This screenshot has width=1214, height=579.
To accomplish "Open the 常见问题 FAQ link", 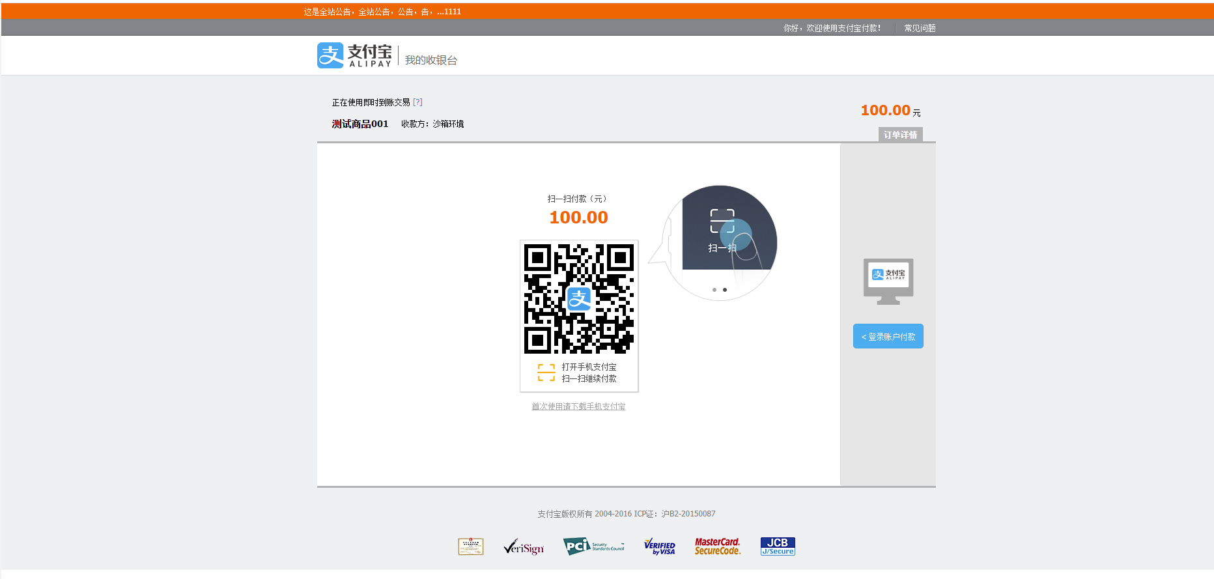I will (x=920, y=28).
